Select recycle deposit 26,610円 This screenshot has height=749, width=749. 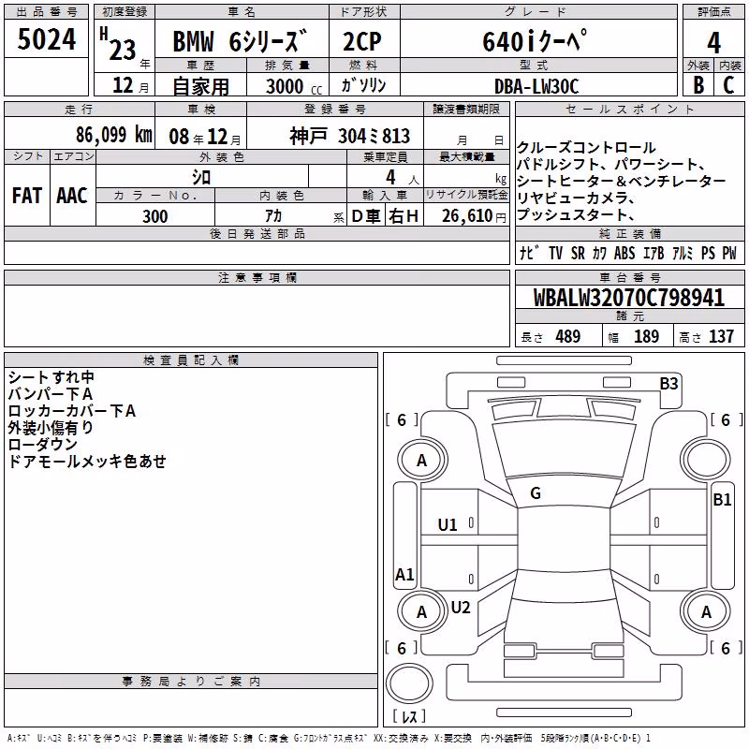(474, 216)
